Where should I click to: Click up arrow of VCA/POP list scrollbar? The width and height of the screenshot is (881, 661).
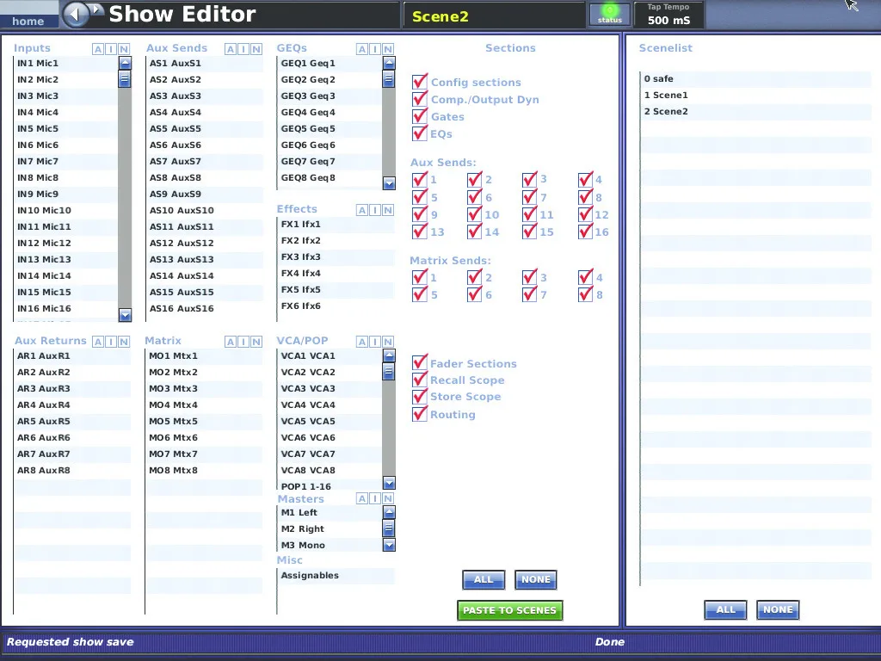click(x=389, y=355)
